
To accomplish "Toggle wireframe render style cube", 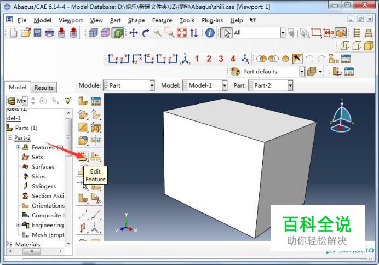I will tap(344, 45).
